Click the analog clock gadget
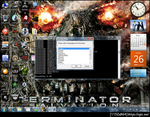The width and height of the screenshot is (150, 117). pos(138,9)
